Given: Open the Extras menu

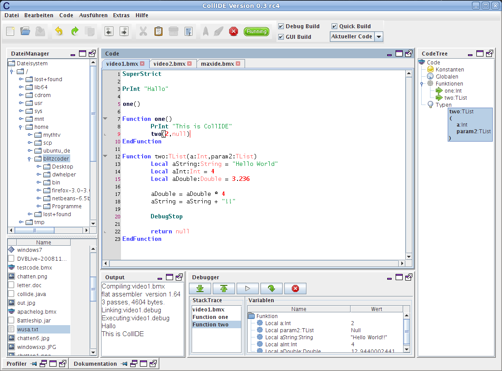Looking at the screenshot, I should pyautogui.click(x=121, y=15).
